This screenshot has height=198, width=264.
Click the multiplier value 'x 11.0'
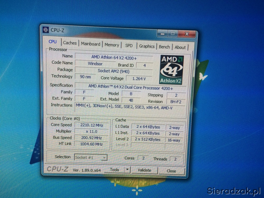pos(92,131)
